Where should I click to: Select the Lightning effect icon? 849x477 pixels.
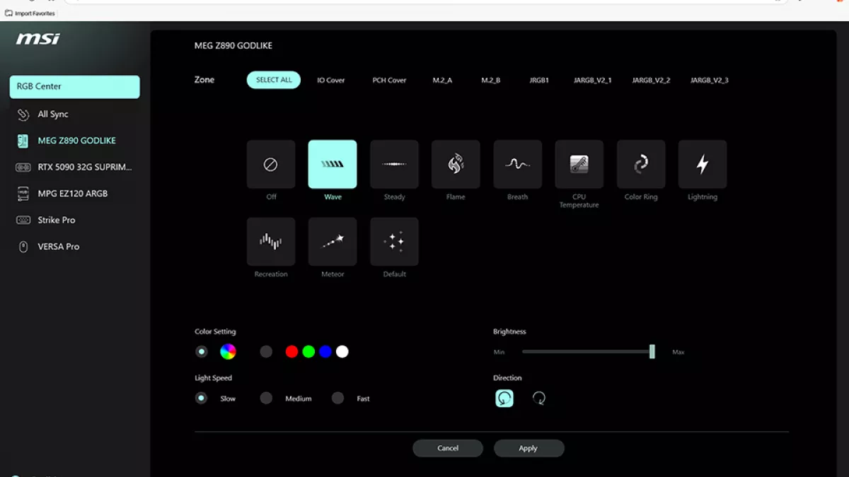coord(702,165)
